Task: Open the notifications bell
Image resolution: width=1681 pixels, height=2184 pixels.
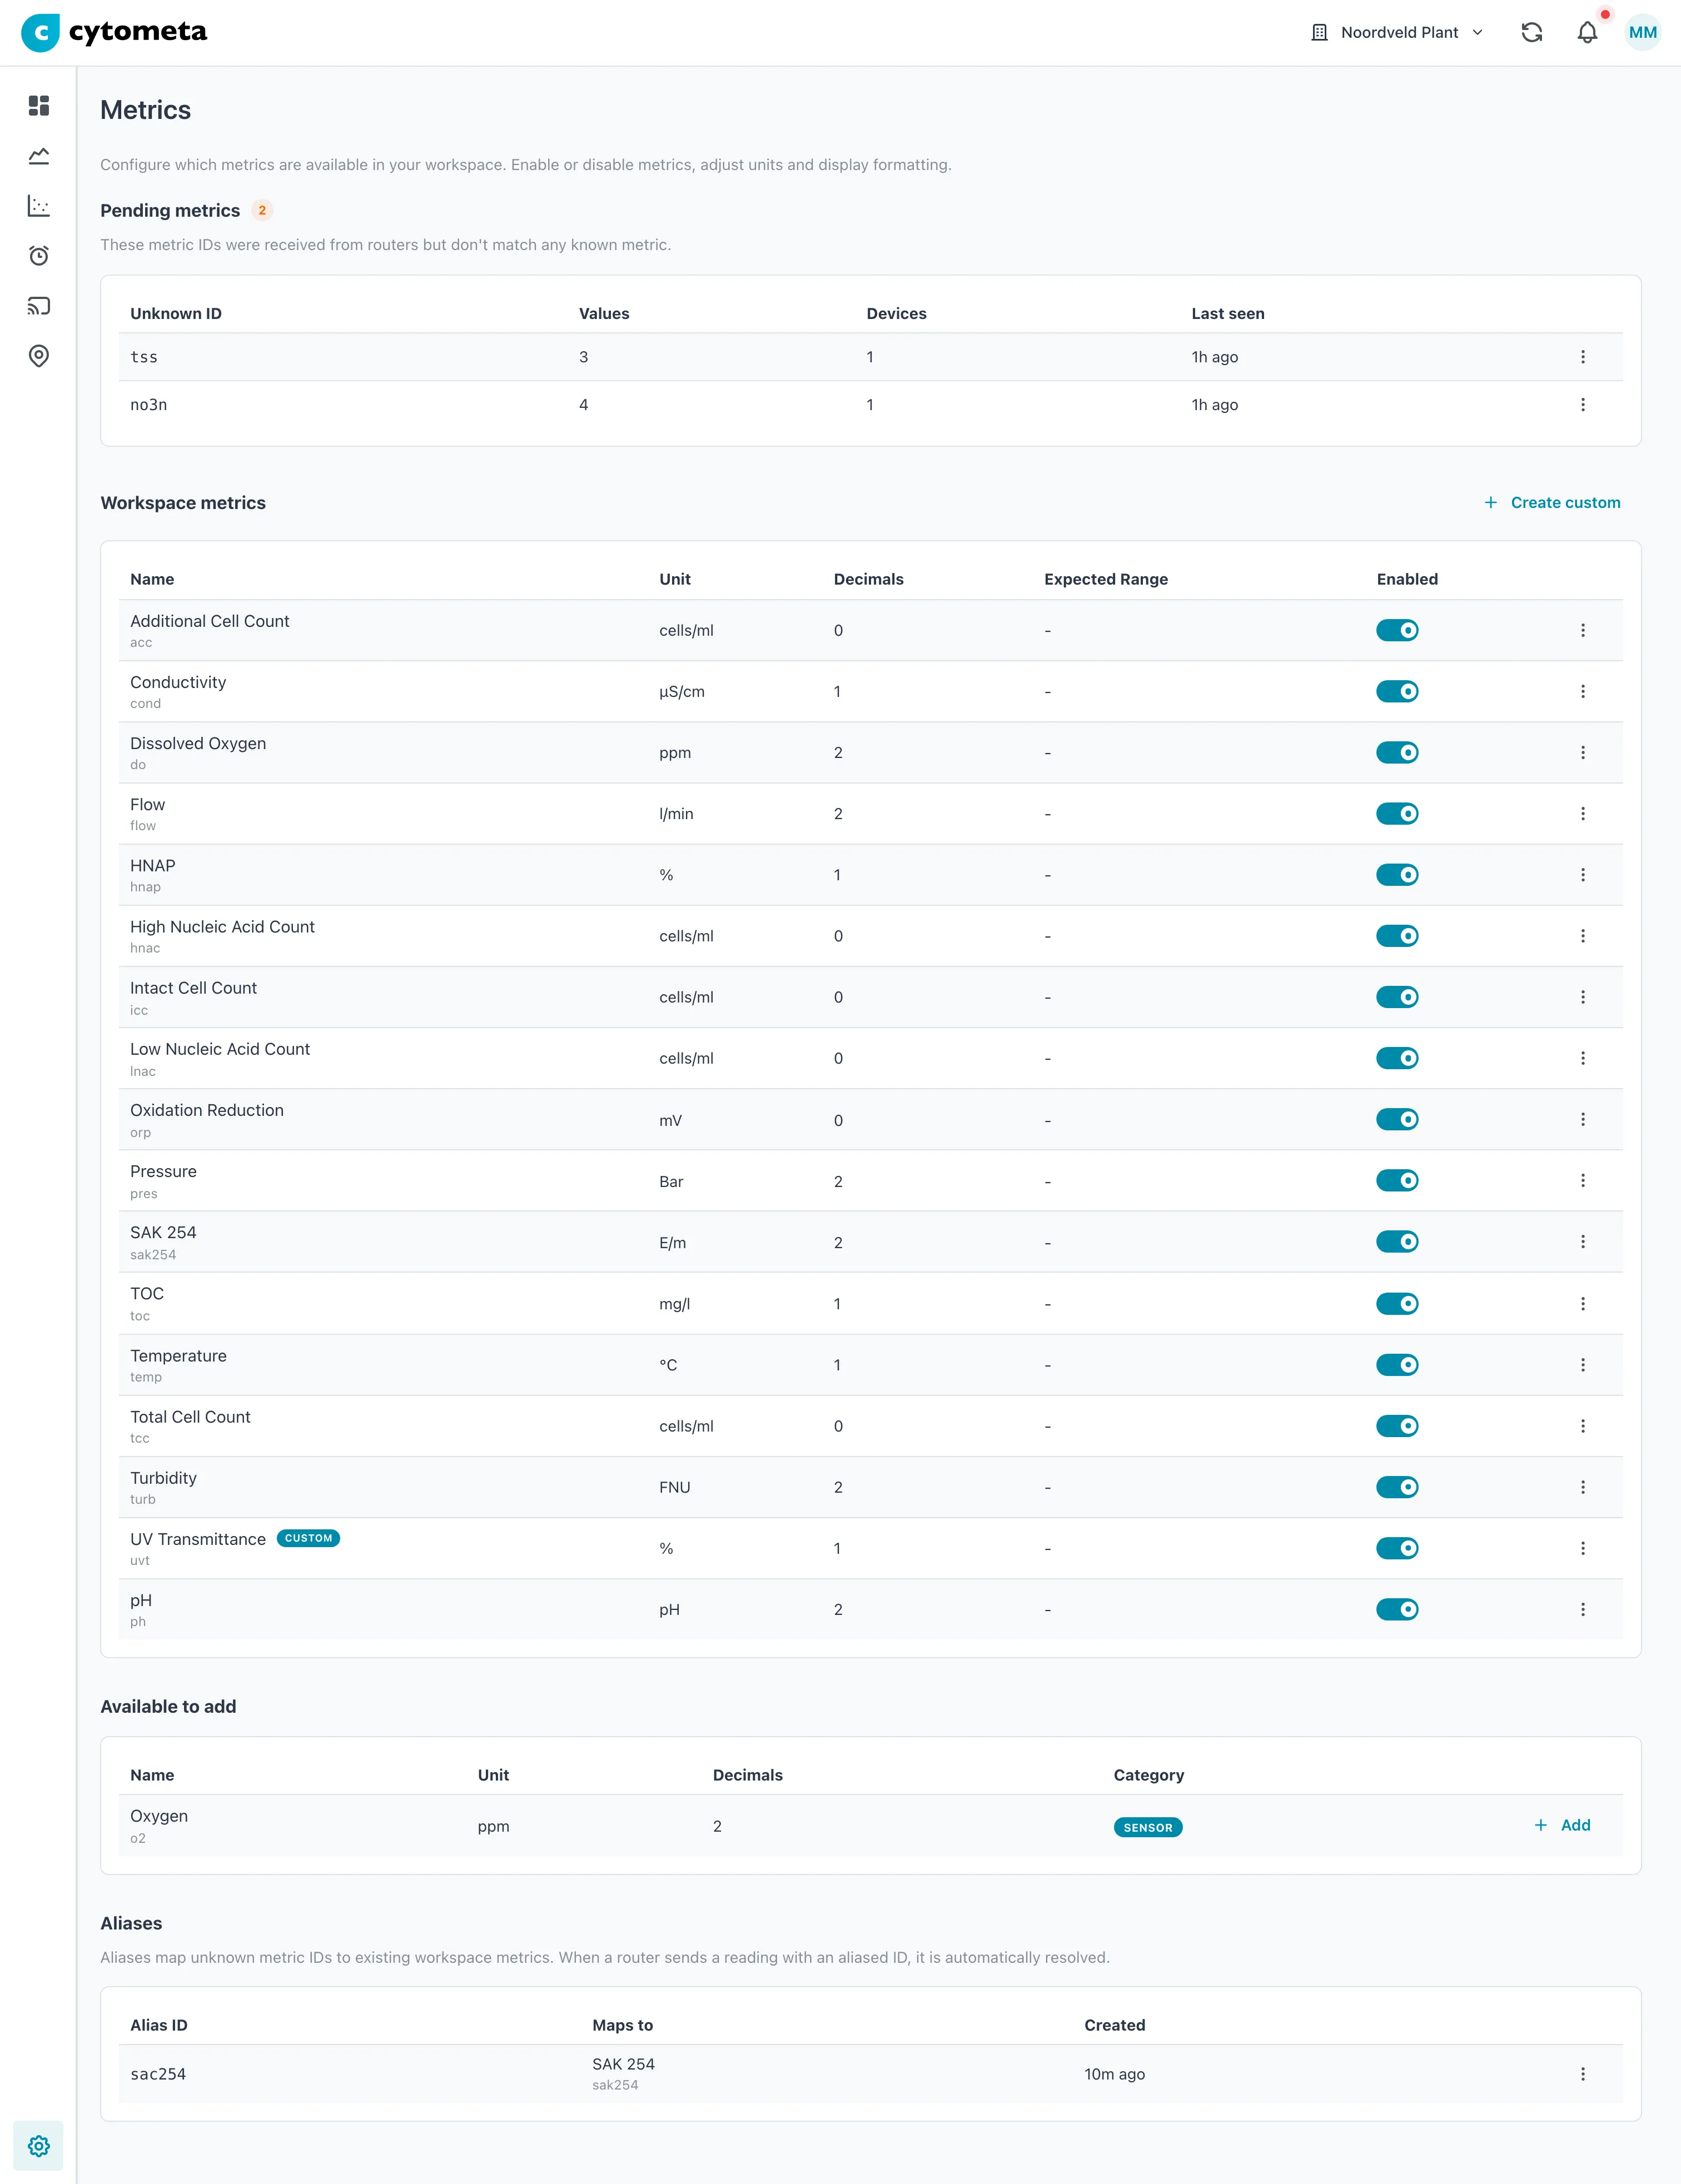Action: (1587, 32)
